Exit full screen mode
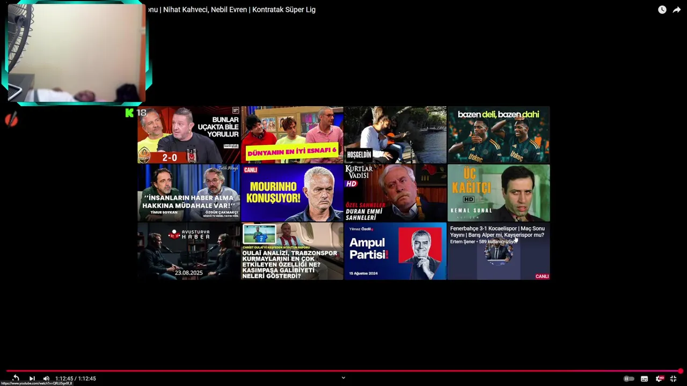This screenshot has height=386, width=687. click(x=673, y=378)
